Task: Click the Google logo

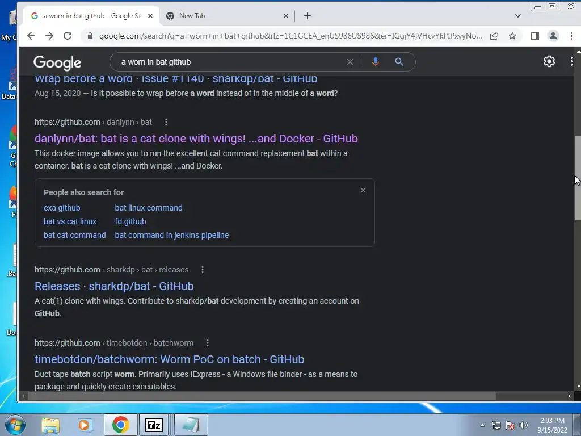Action: tap(57, 62)
